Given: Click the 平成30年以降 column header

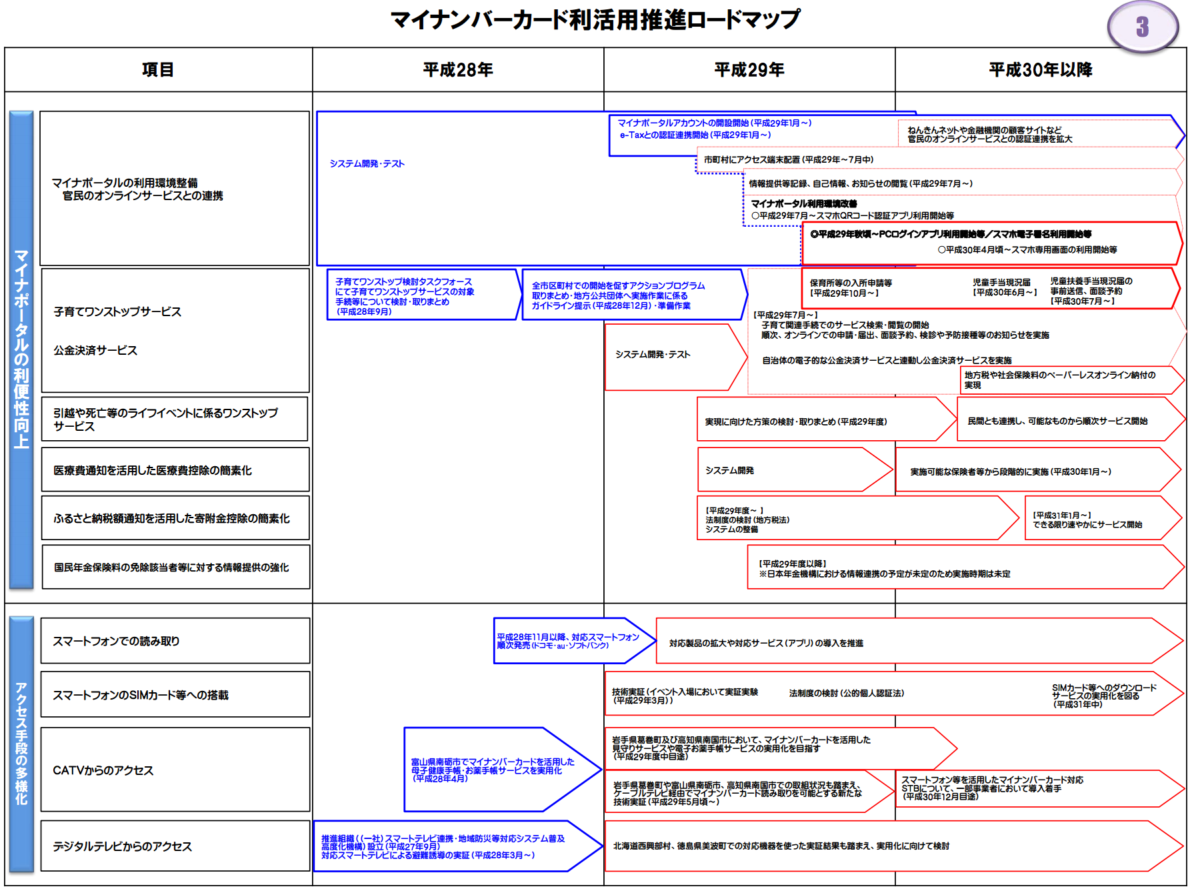Looking at the screenshot, I should (1041, 69).
